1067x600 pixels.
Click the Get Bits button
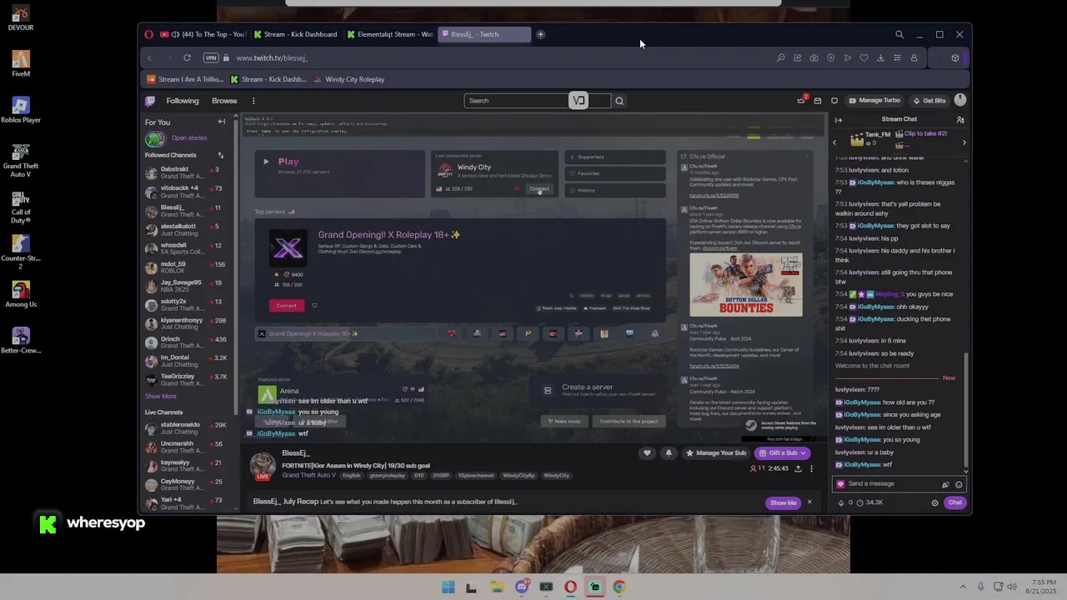[x=929, y=101]
